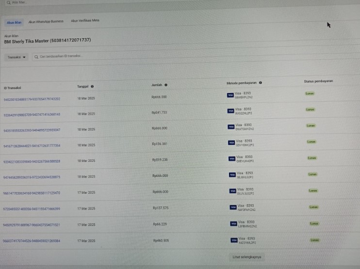Click the info icon next to Tanggal
Viewport: 360px width, 269px height.
pyautogui.click(x=92, y=87)
